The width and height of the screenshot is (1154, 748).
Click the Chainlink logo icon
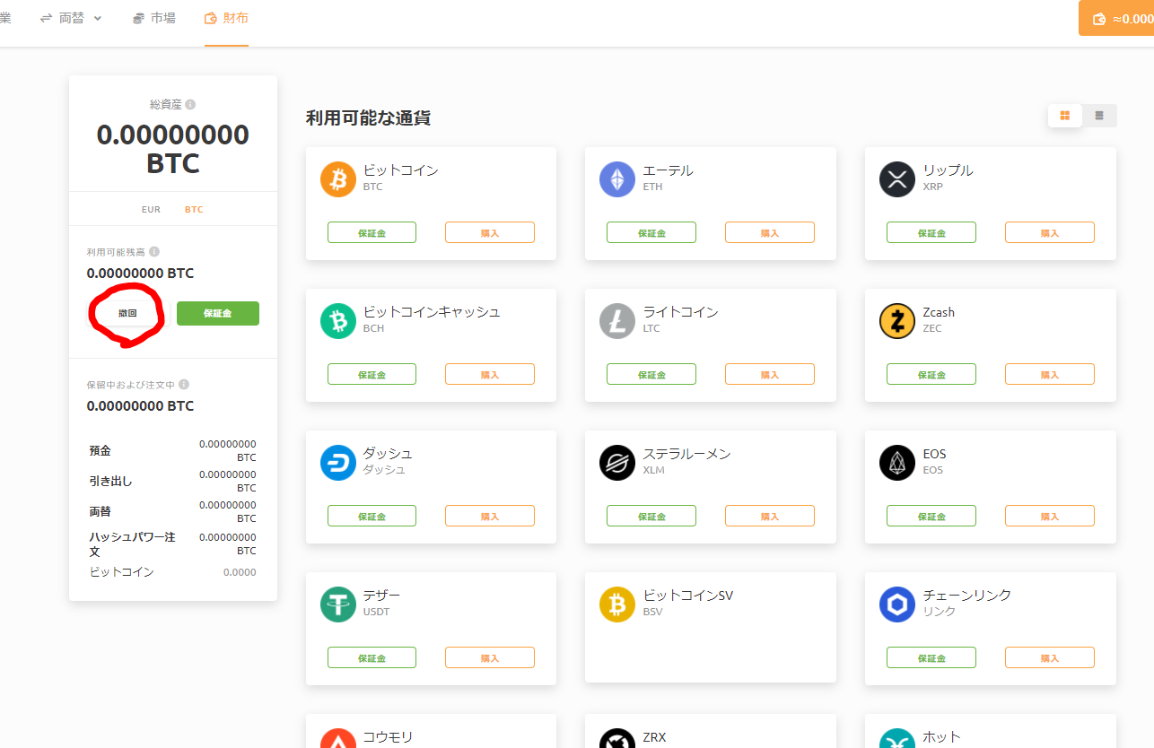[x=897, y=604]
